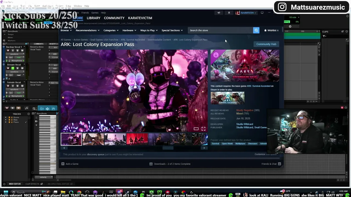Open Steam Friends menu
351x197 pixels.
[85, 13]
